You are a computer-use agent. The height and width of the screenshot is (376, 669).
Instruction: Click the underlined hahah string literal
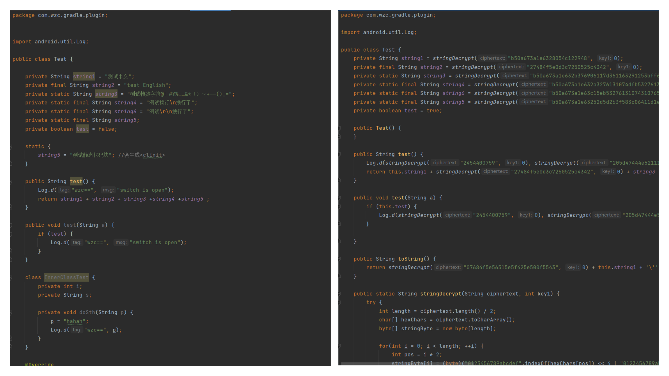74,321
